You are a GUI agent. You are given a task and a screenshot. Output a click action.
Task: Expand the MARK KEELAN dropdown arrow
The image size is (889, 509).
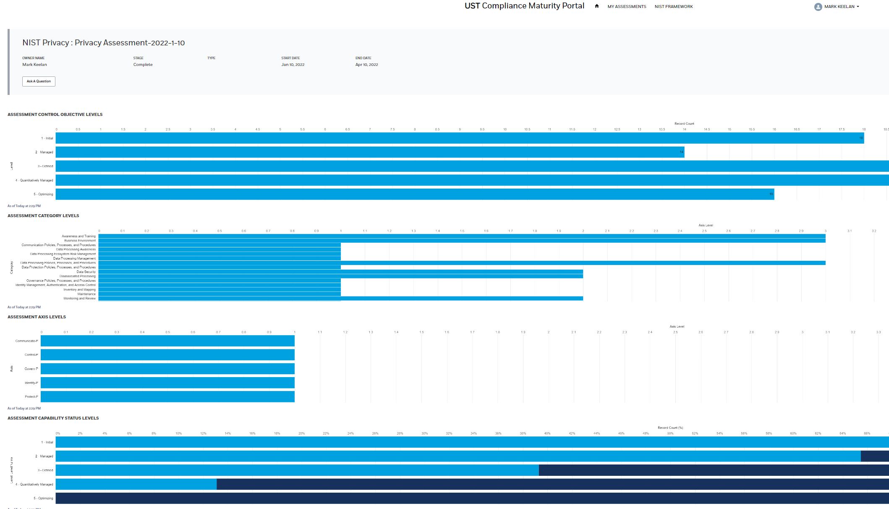(x=858, y=7)
